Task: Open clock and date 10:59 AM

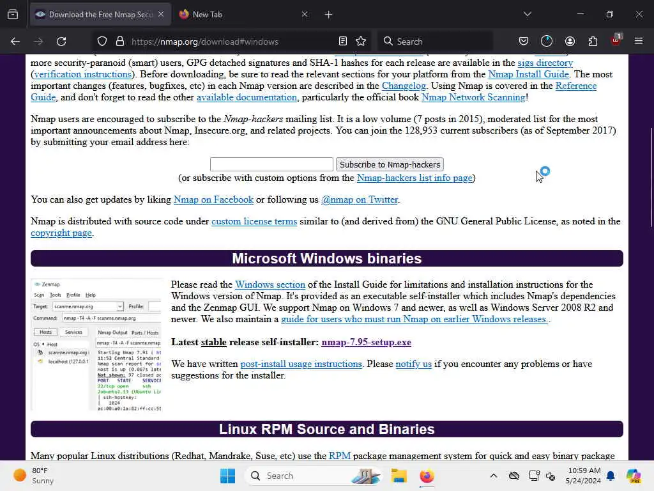Action: 584,476
